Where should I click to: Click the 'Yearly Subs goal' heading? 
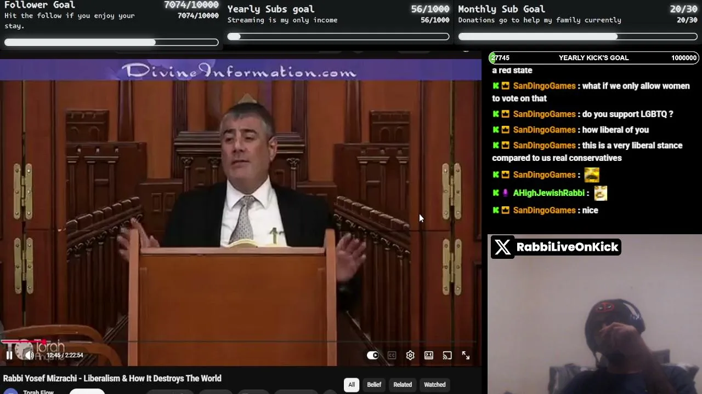click(271, 9)
